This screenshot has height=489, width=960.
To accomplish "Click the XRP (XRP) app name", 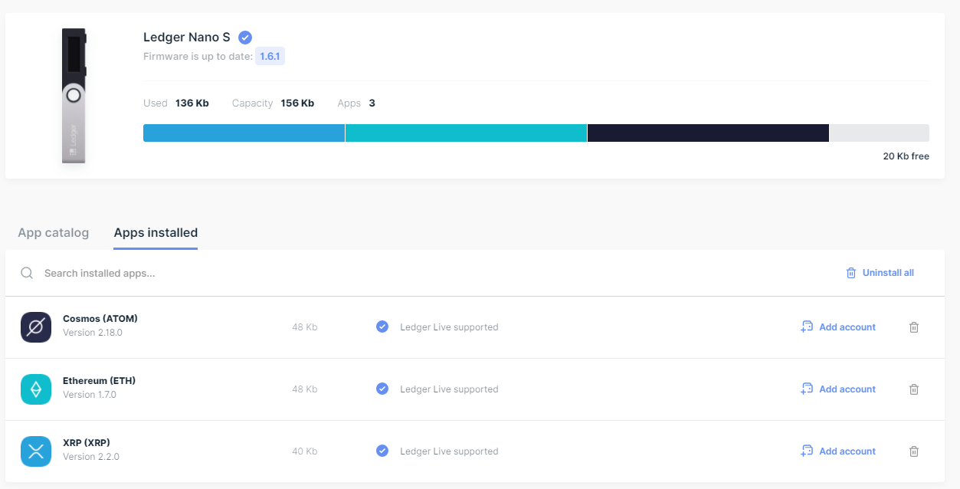I will [x=87, y=442].
